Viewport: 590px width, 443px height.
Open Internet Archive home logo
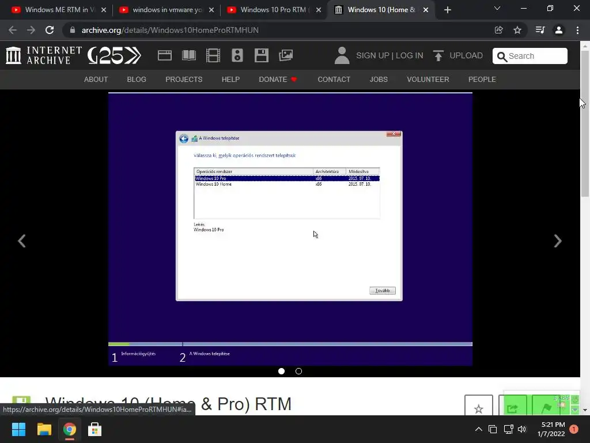(43, 55)
